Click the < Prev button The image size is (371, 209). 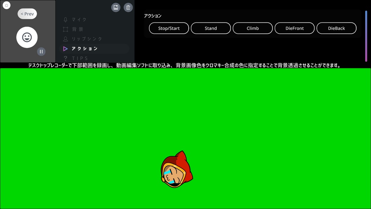pyautogui.click(x=27, y=13)
